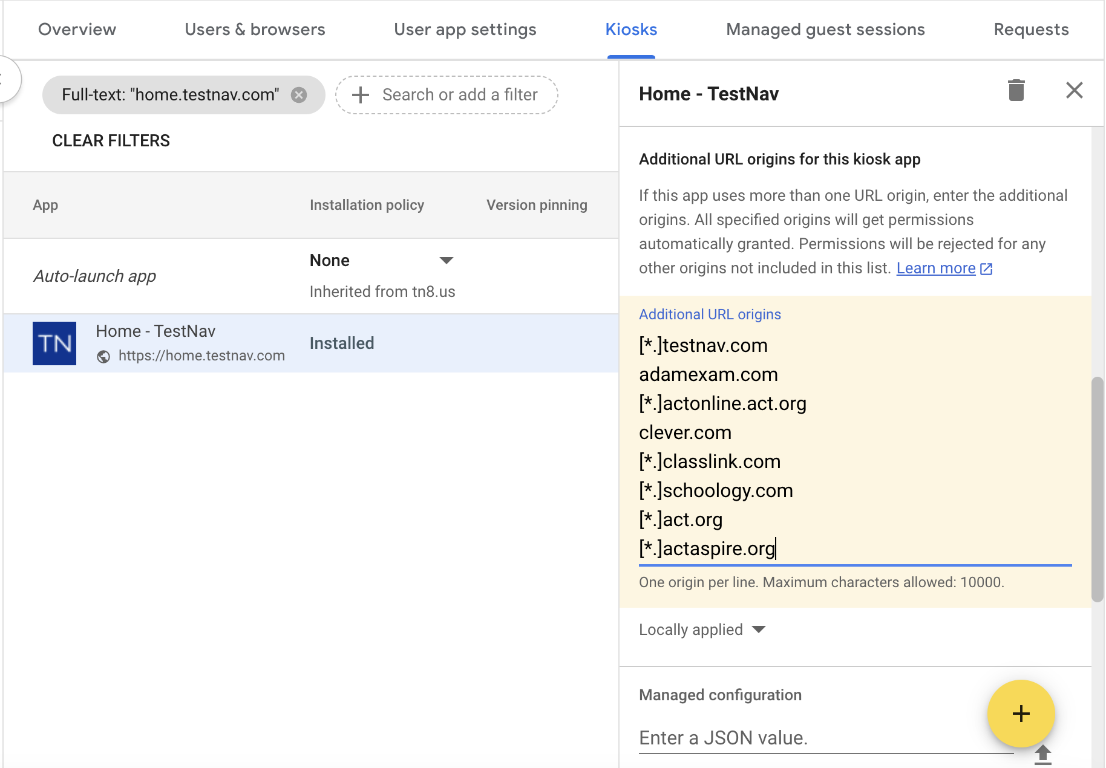Delete the Home - TestNav kiosk app
The image size is (1106, 768).
click(1016, 91)
